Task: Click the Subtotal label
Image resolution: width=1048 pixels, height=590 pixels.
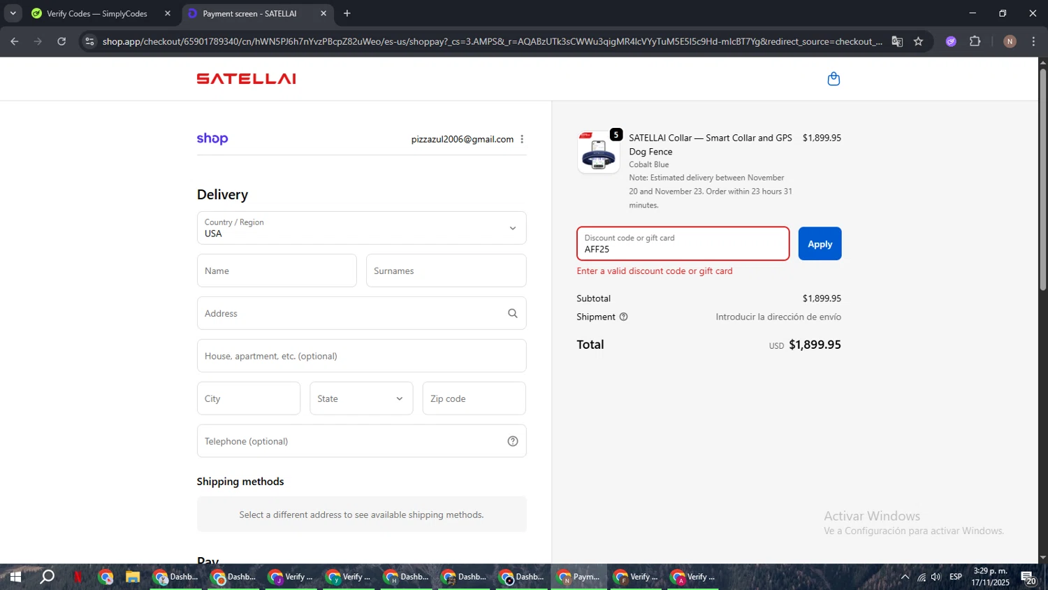Action: [x=594, y=298]
